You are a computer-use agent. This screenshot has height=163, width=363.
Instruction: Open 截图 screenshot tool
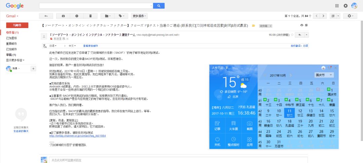[249, 125]
